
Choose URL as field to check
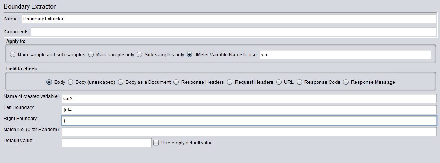click(279, 82)
